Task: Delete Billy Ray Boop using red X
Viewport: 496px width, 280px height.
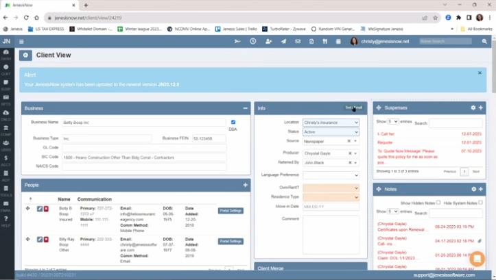Action: (x=47, y=240)
